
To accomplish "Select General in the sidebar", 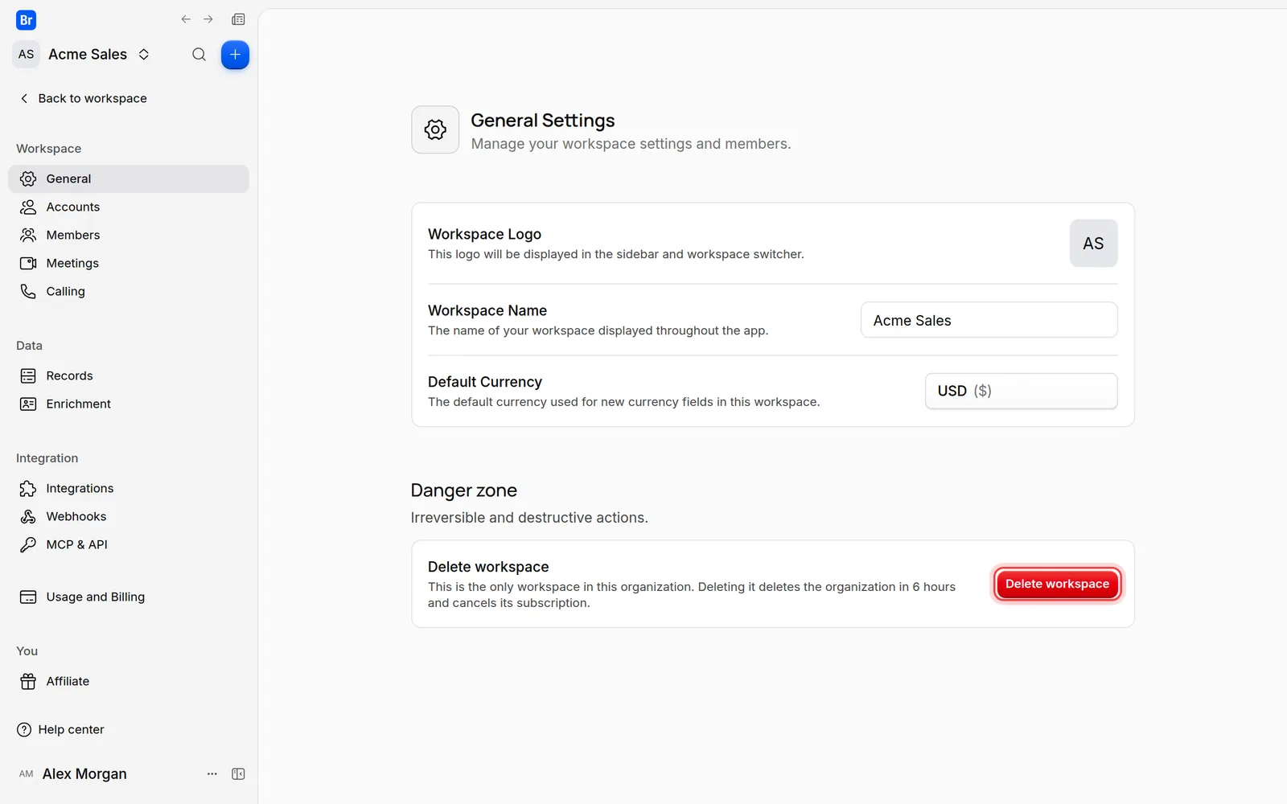I will 129,178.
